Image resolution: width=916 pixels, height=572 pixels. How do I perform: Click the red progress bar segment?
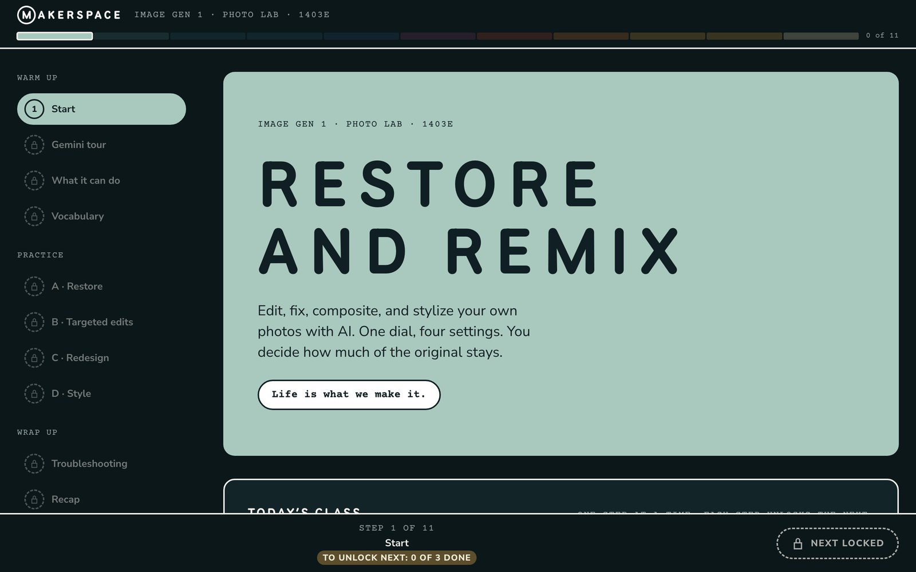click(515, 36)
